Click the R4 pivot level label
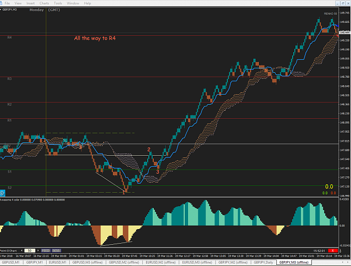351x266 pixels. point(10,38)
